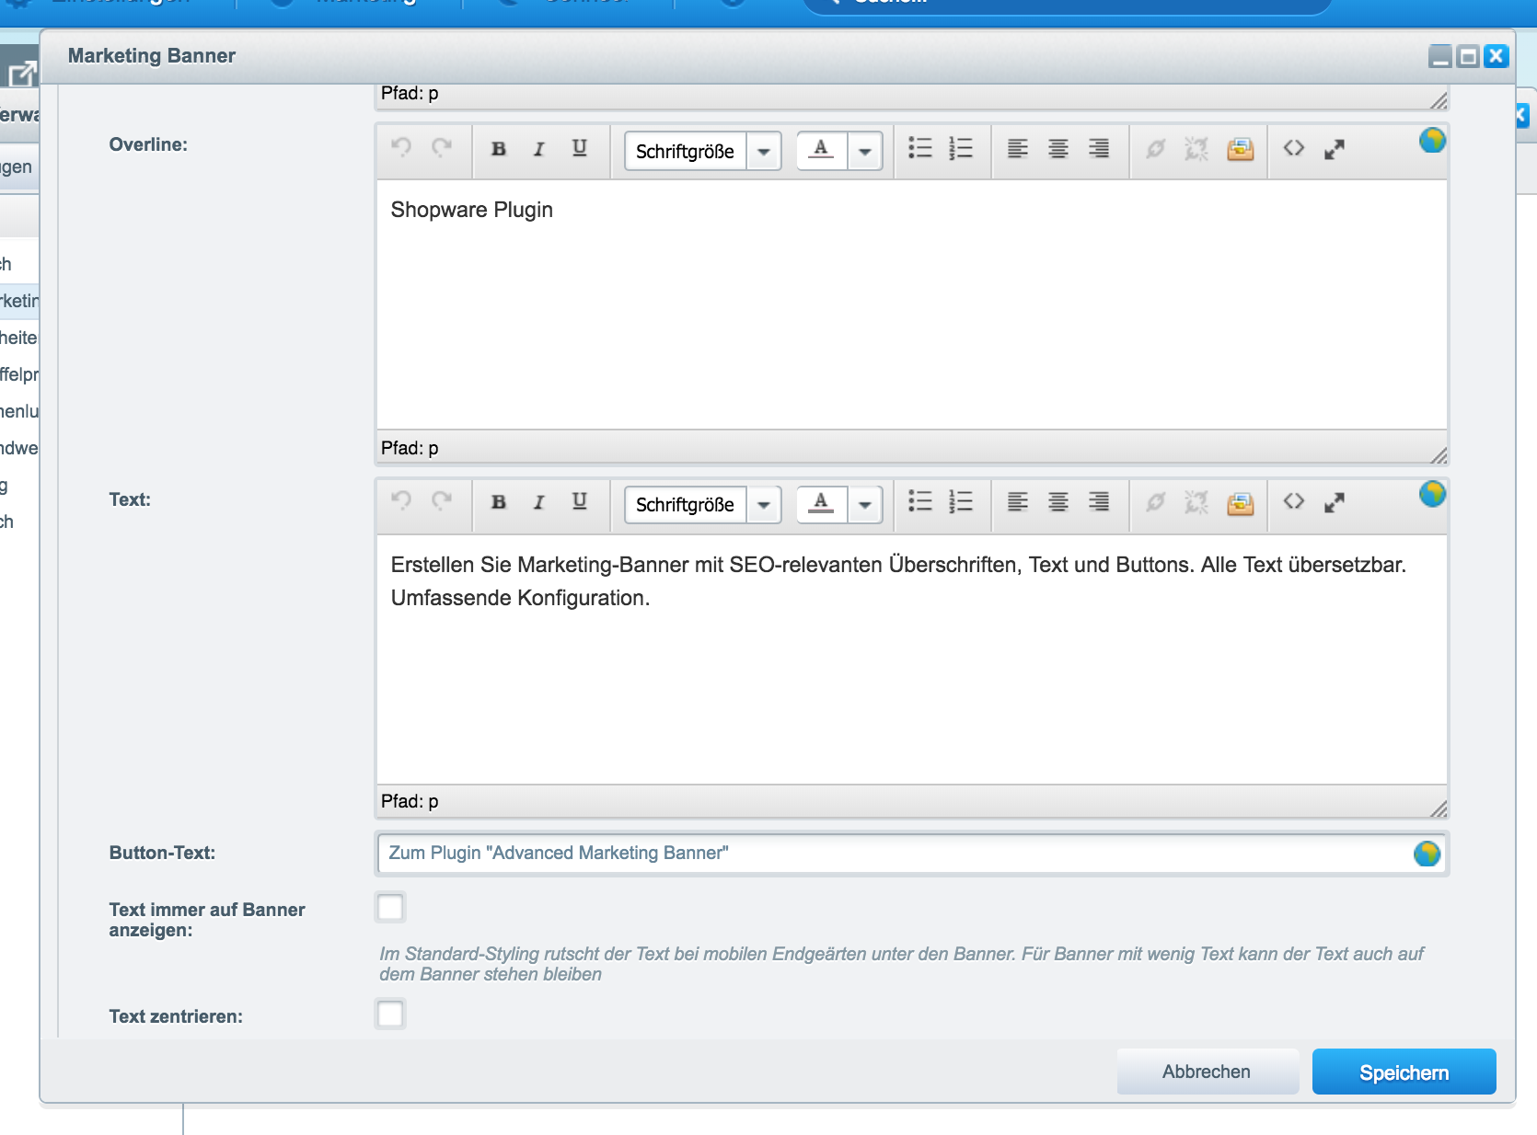Enable 'Text zentrieren' checkbox
Screen dimensions: 1537x1135
[390, 1014]
